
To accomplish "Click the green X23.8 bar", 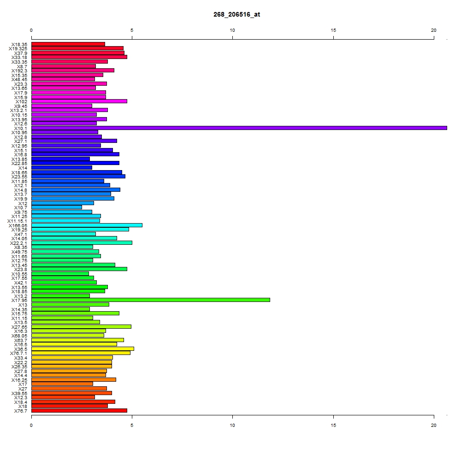I will (x=79, y=269).
